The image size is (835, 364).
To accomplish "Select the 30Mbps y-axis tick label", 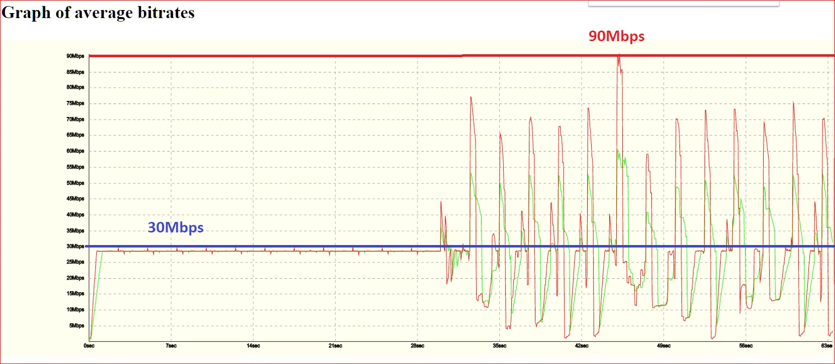I will tap(75, 247).
